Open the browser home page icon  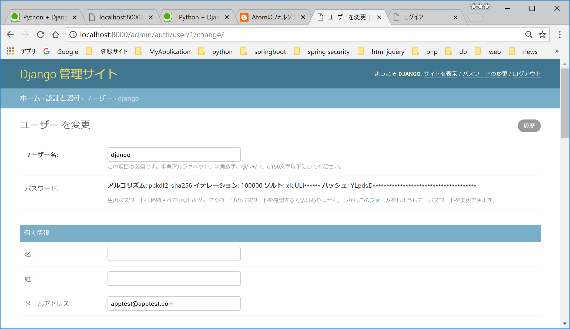coord(56,35)
